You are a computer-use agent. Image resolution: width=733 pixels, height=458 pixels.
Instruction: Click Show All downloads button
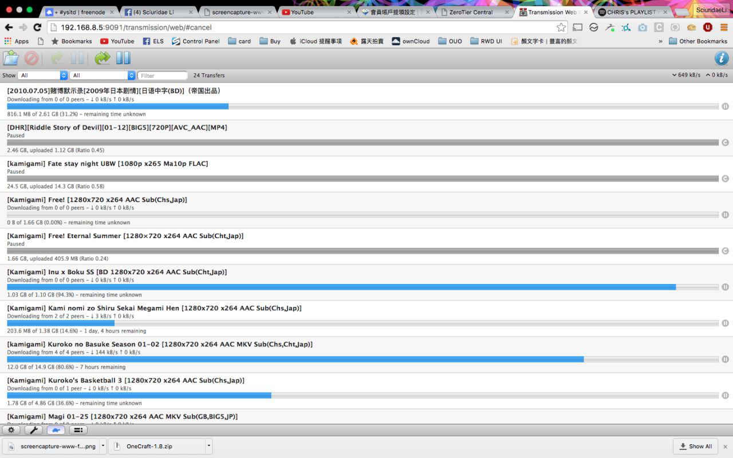tap(696, 447)
